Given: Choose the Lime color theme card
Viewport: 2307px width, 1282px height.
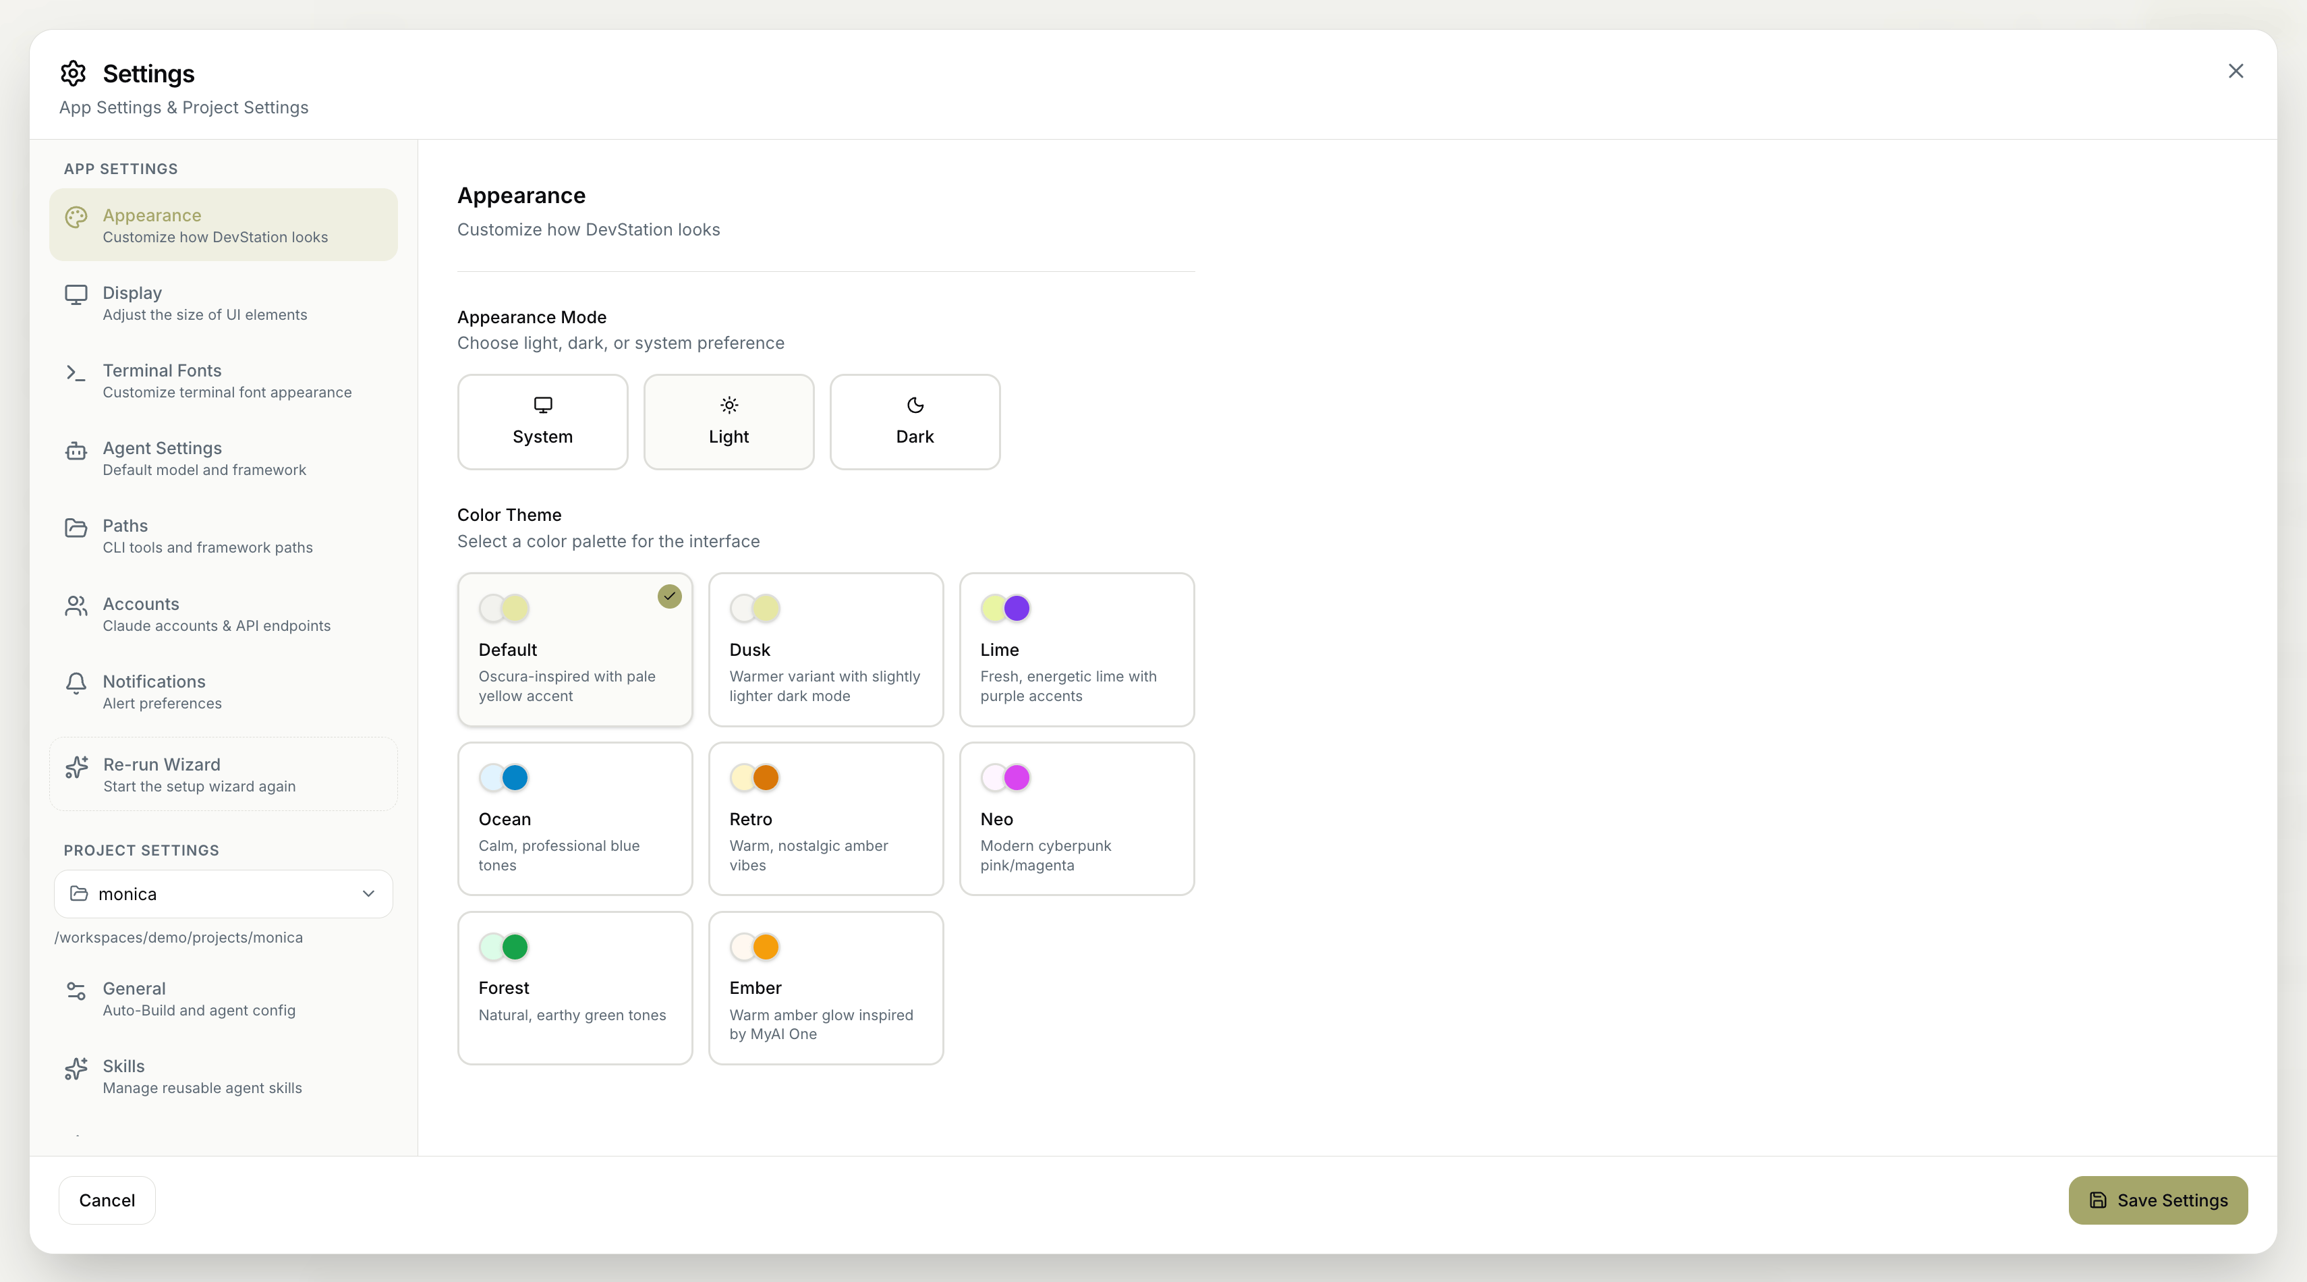Looking at the screenshot, I should pos(1077,650).
